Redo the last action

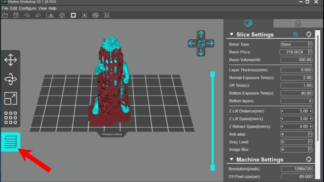[38, 15]
